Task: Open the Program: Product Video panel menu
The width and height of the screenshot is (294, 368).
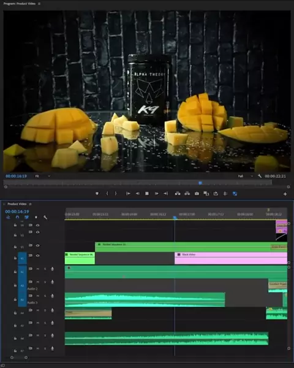Action: click(39, 4)
